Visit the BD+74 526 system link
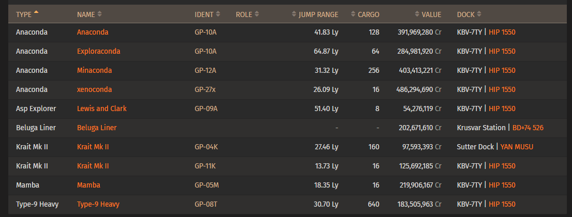This screenshot has width=572, height=217. click(528, 128)
